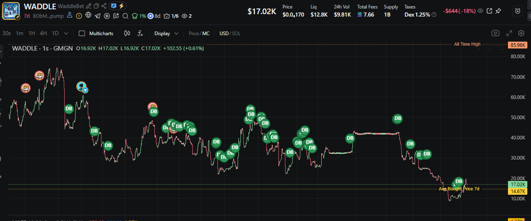Copy contract address BDbM...pump

[48, 16]
